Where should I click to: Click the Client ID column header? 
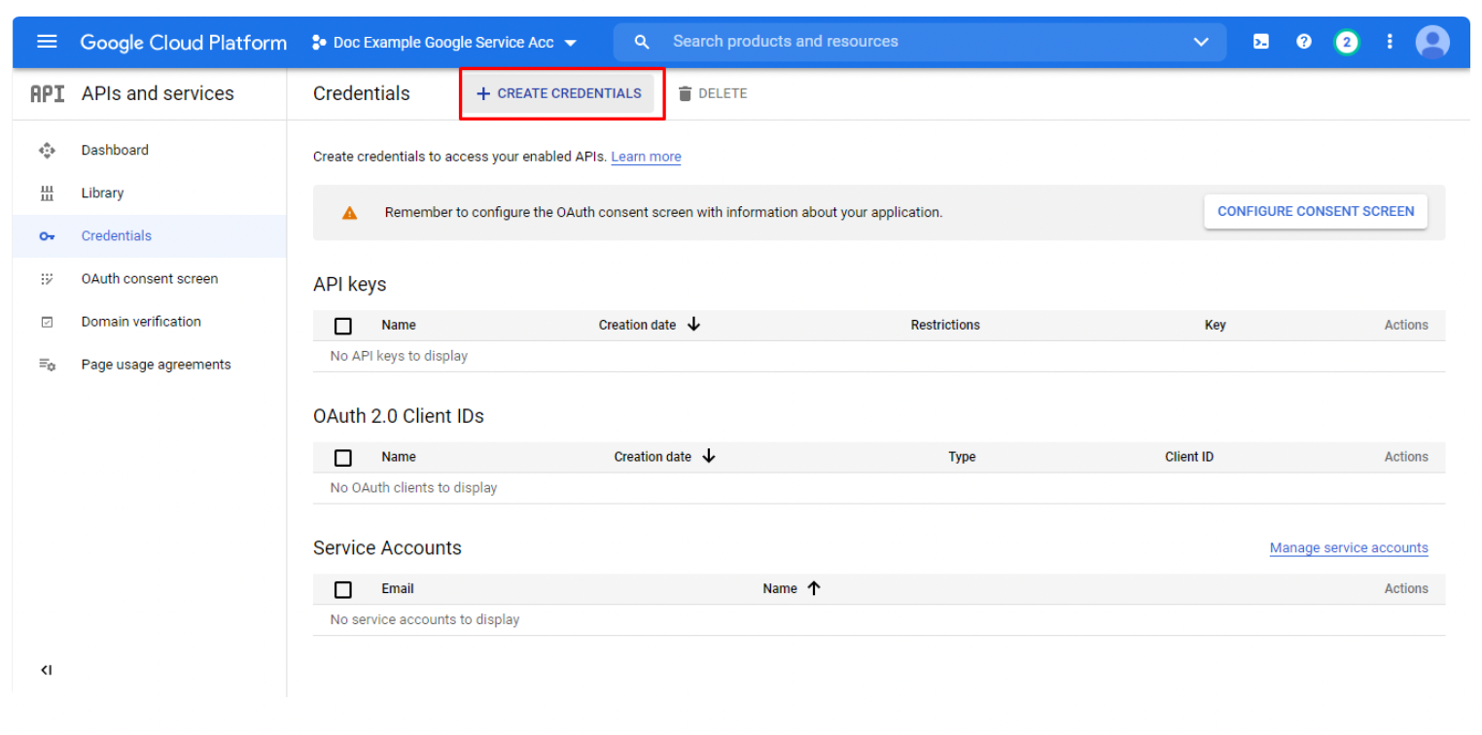1189,457
